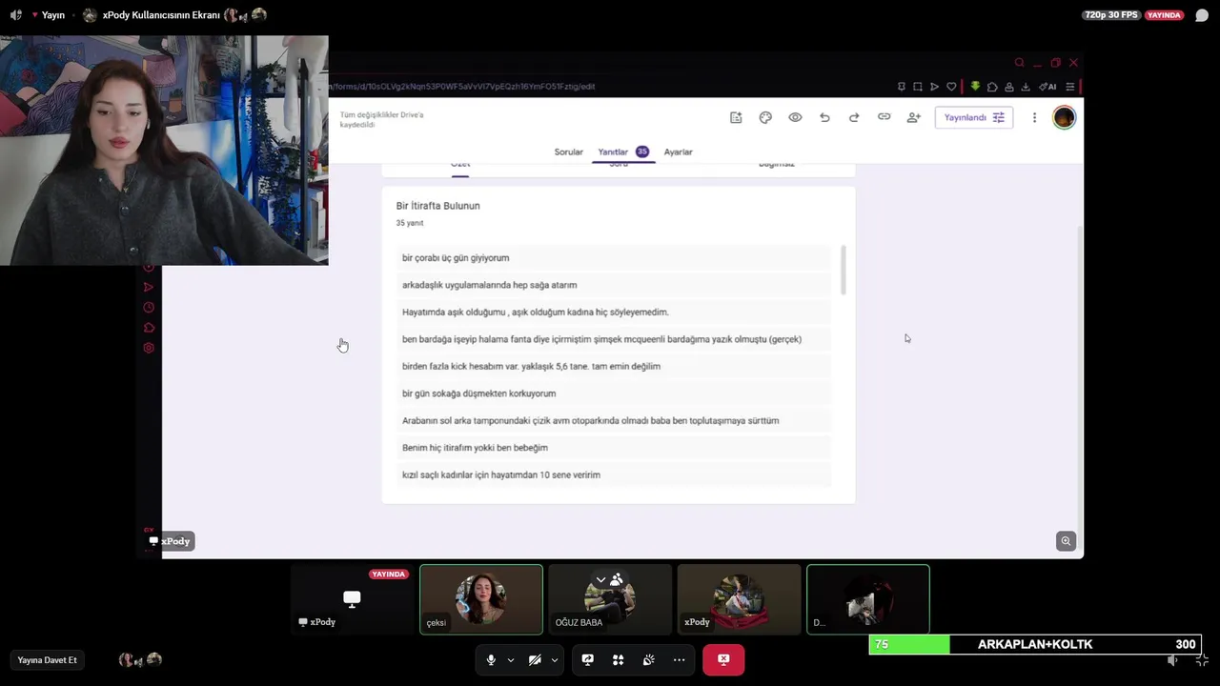Open the soundboard icon
Screen dimensions: 1220x686
[648, 659]
